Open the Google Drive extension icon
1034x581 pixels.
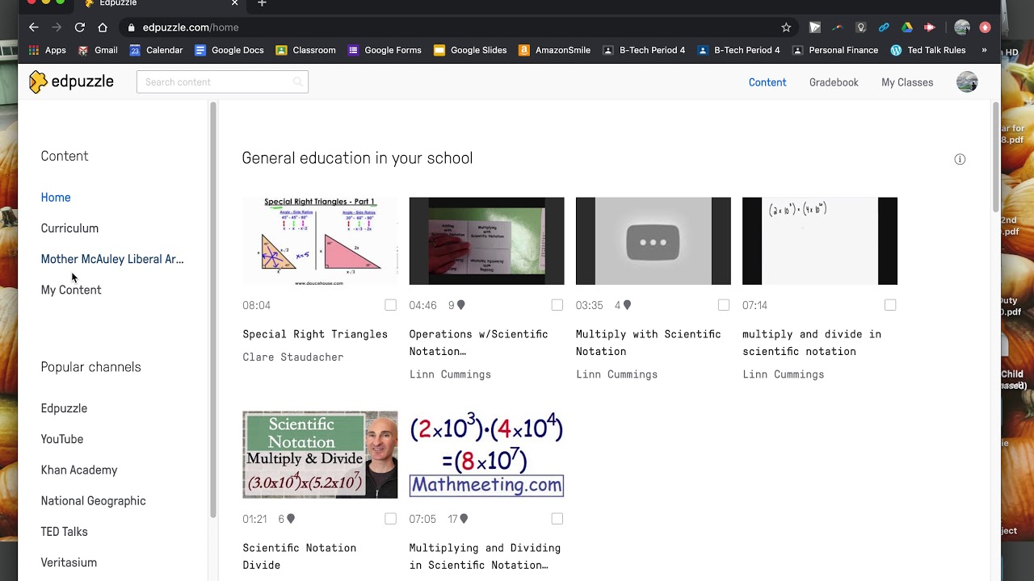tap(907, 27)
